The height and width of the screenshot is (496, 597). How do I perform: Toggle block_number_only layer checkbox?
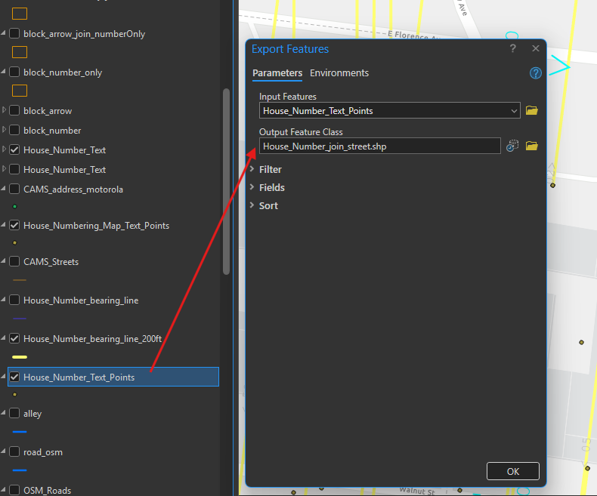click(x=14, y=72)
